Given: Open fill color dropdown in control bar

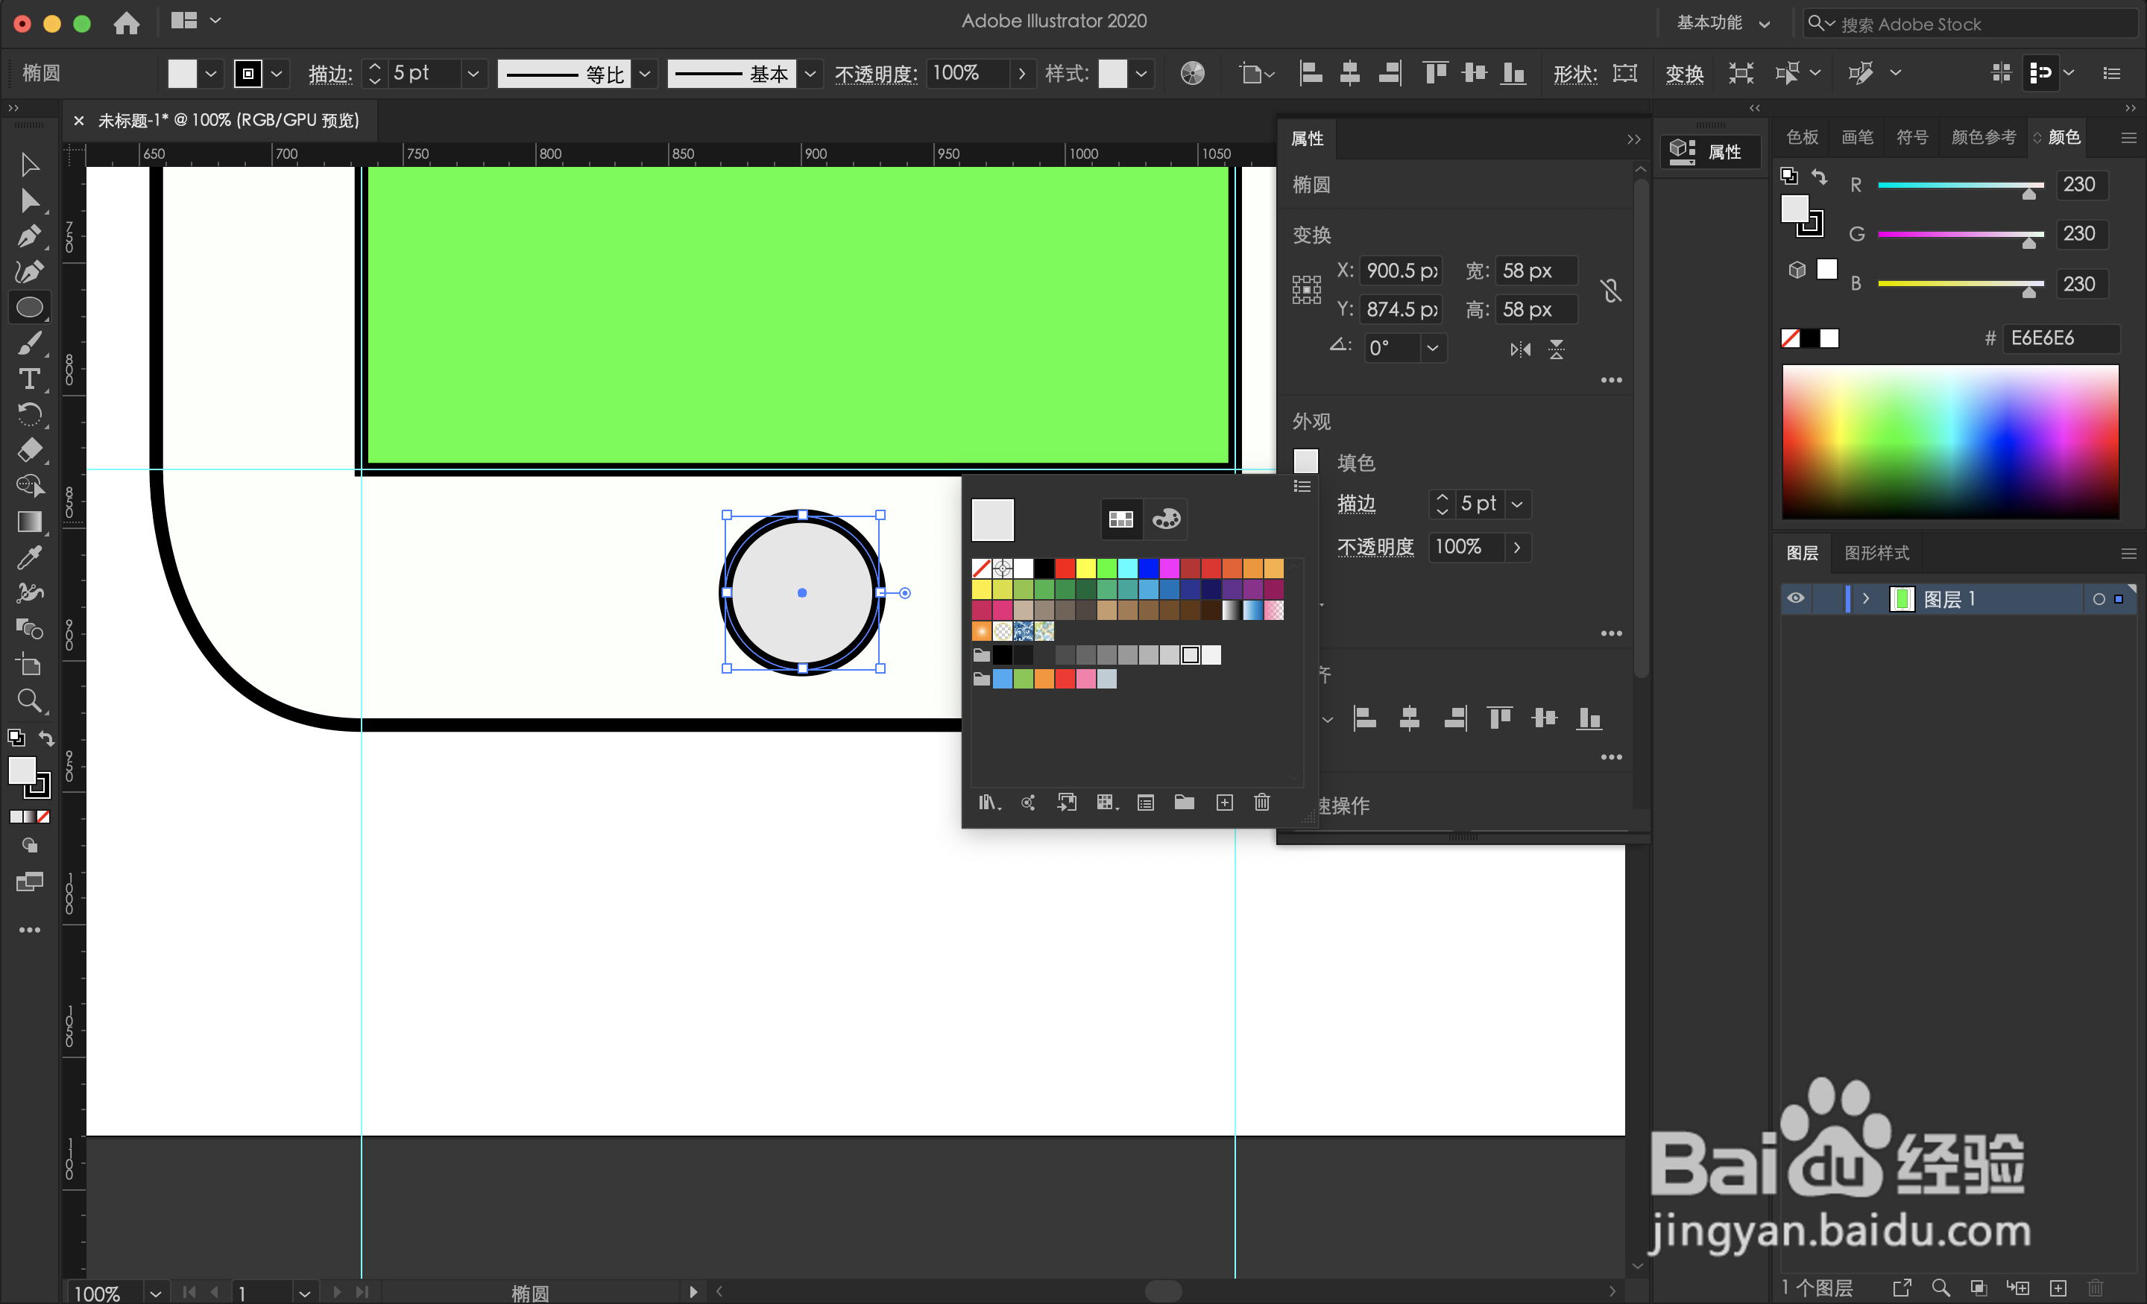Looking at the screenshot, I should pyautogui.click(x=210, y=73).
